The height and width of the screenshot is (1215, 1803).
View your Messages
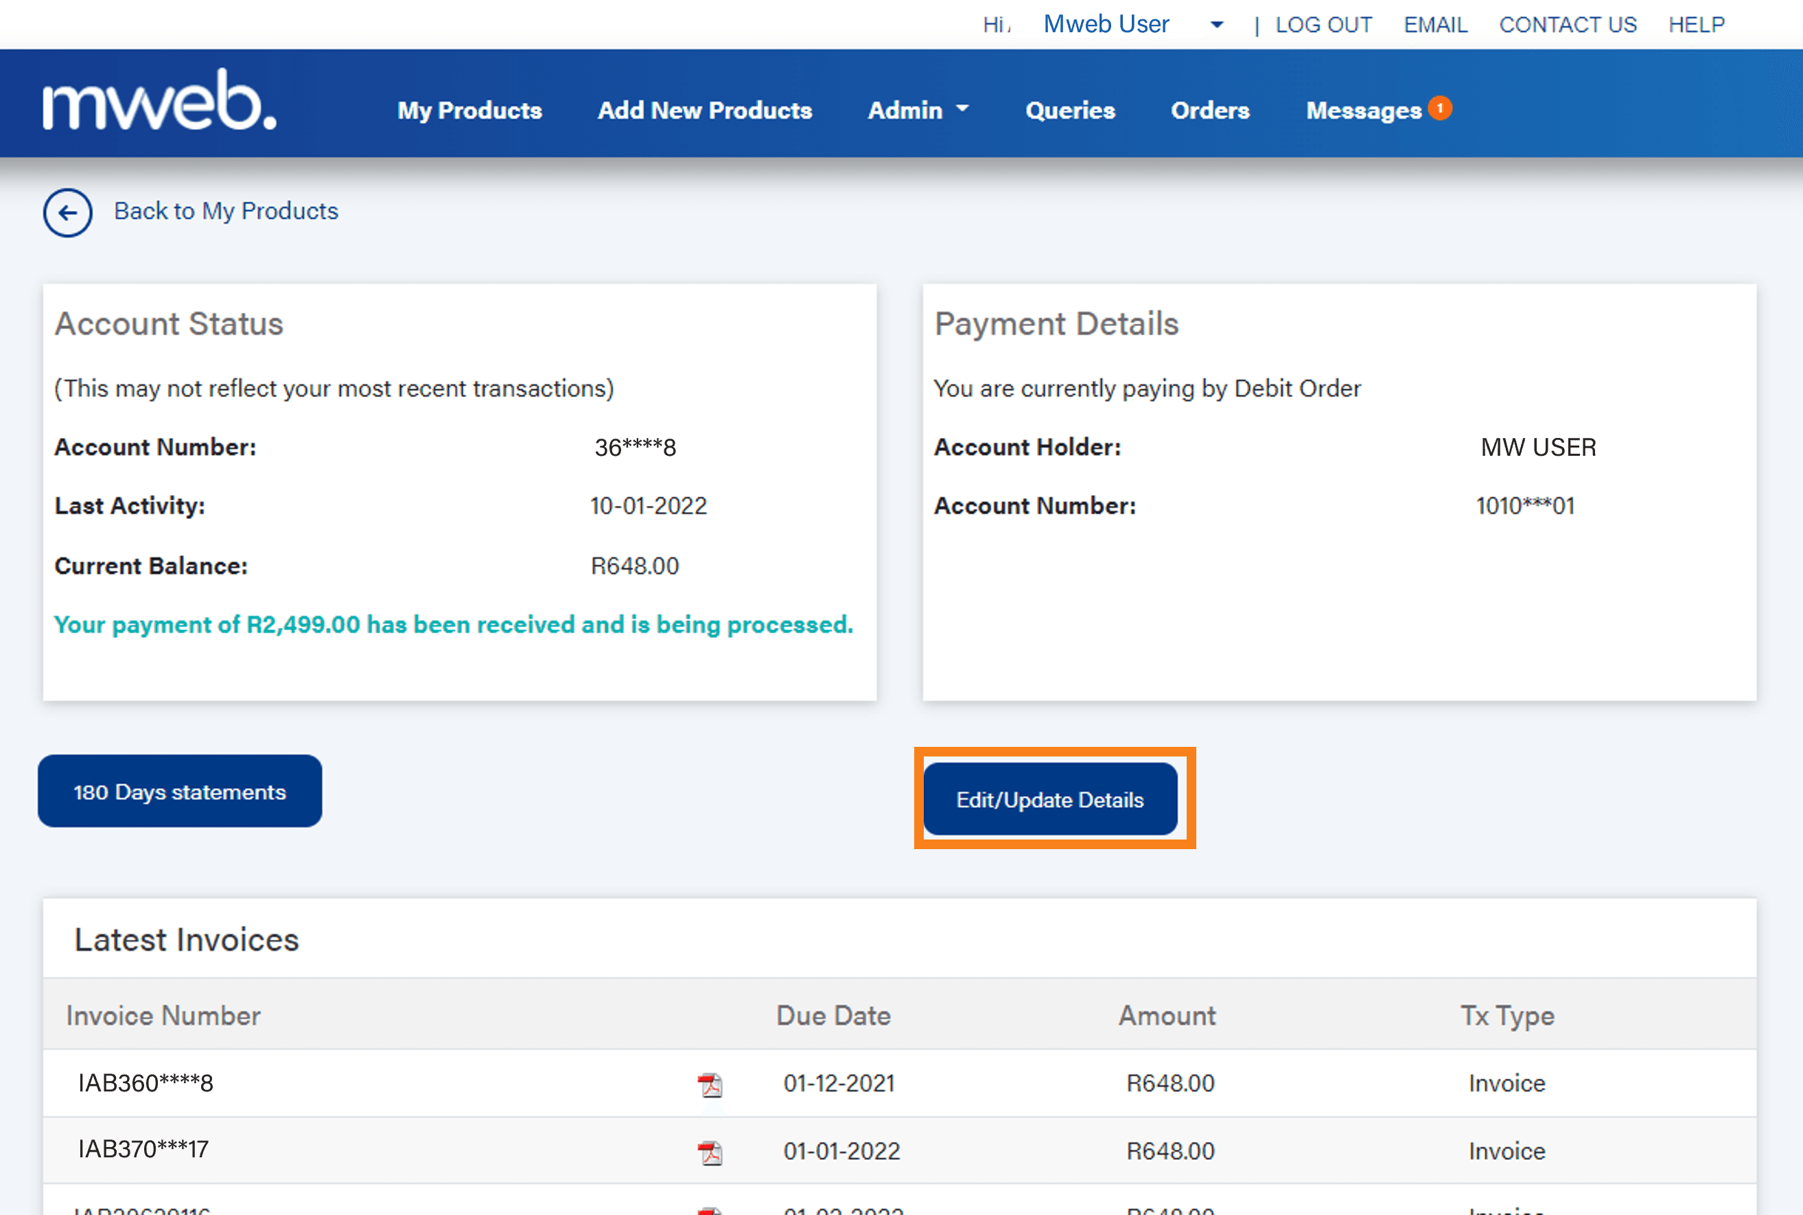(x=1364, y=110)
